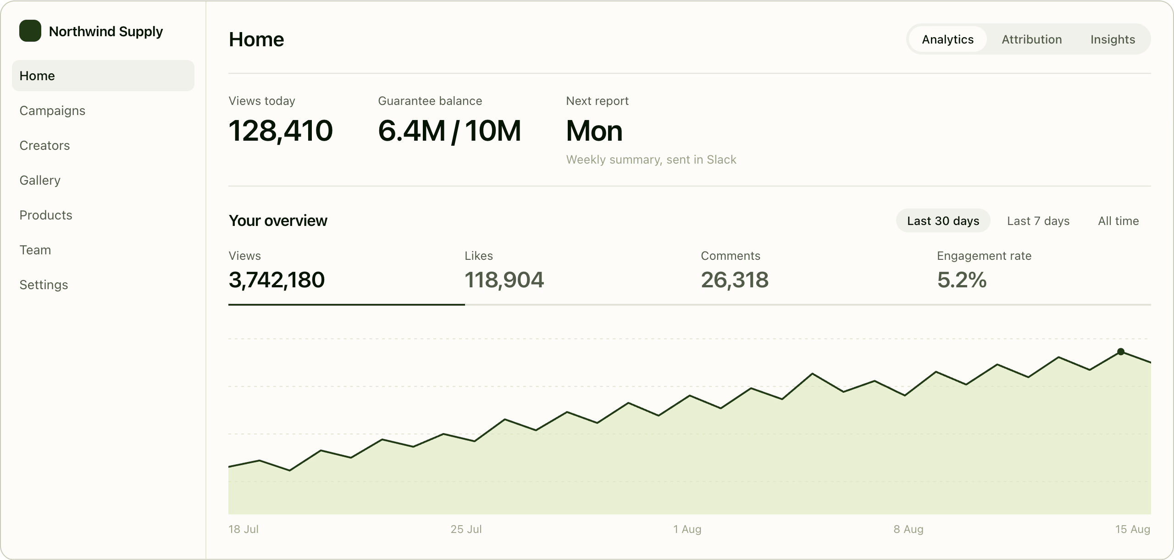
Task: Select the Analytics tab
Action: [947, 39]
